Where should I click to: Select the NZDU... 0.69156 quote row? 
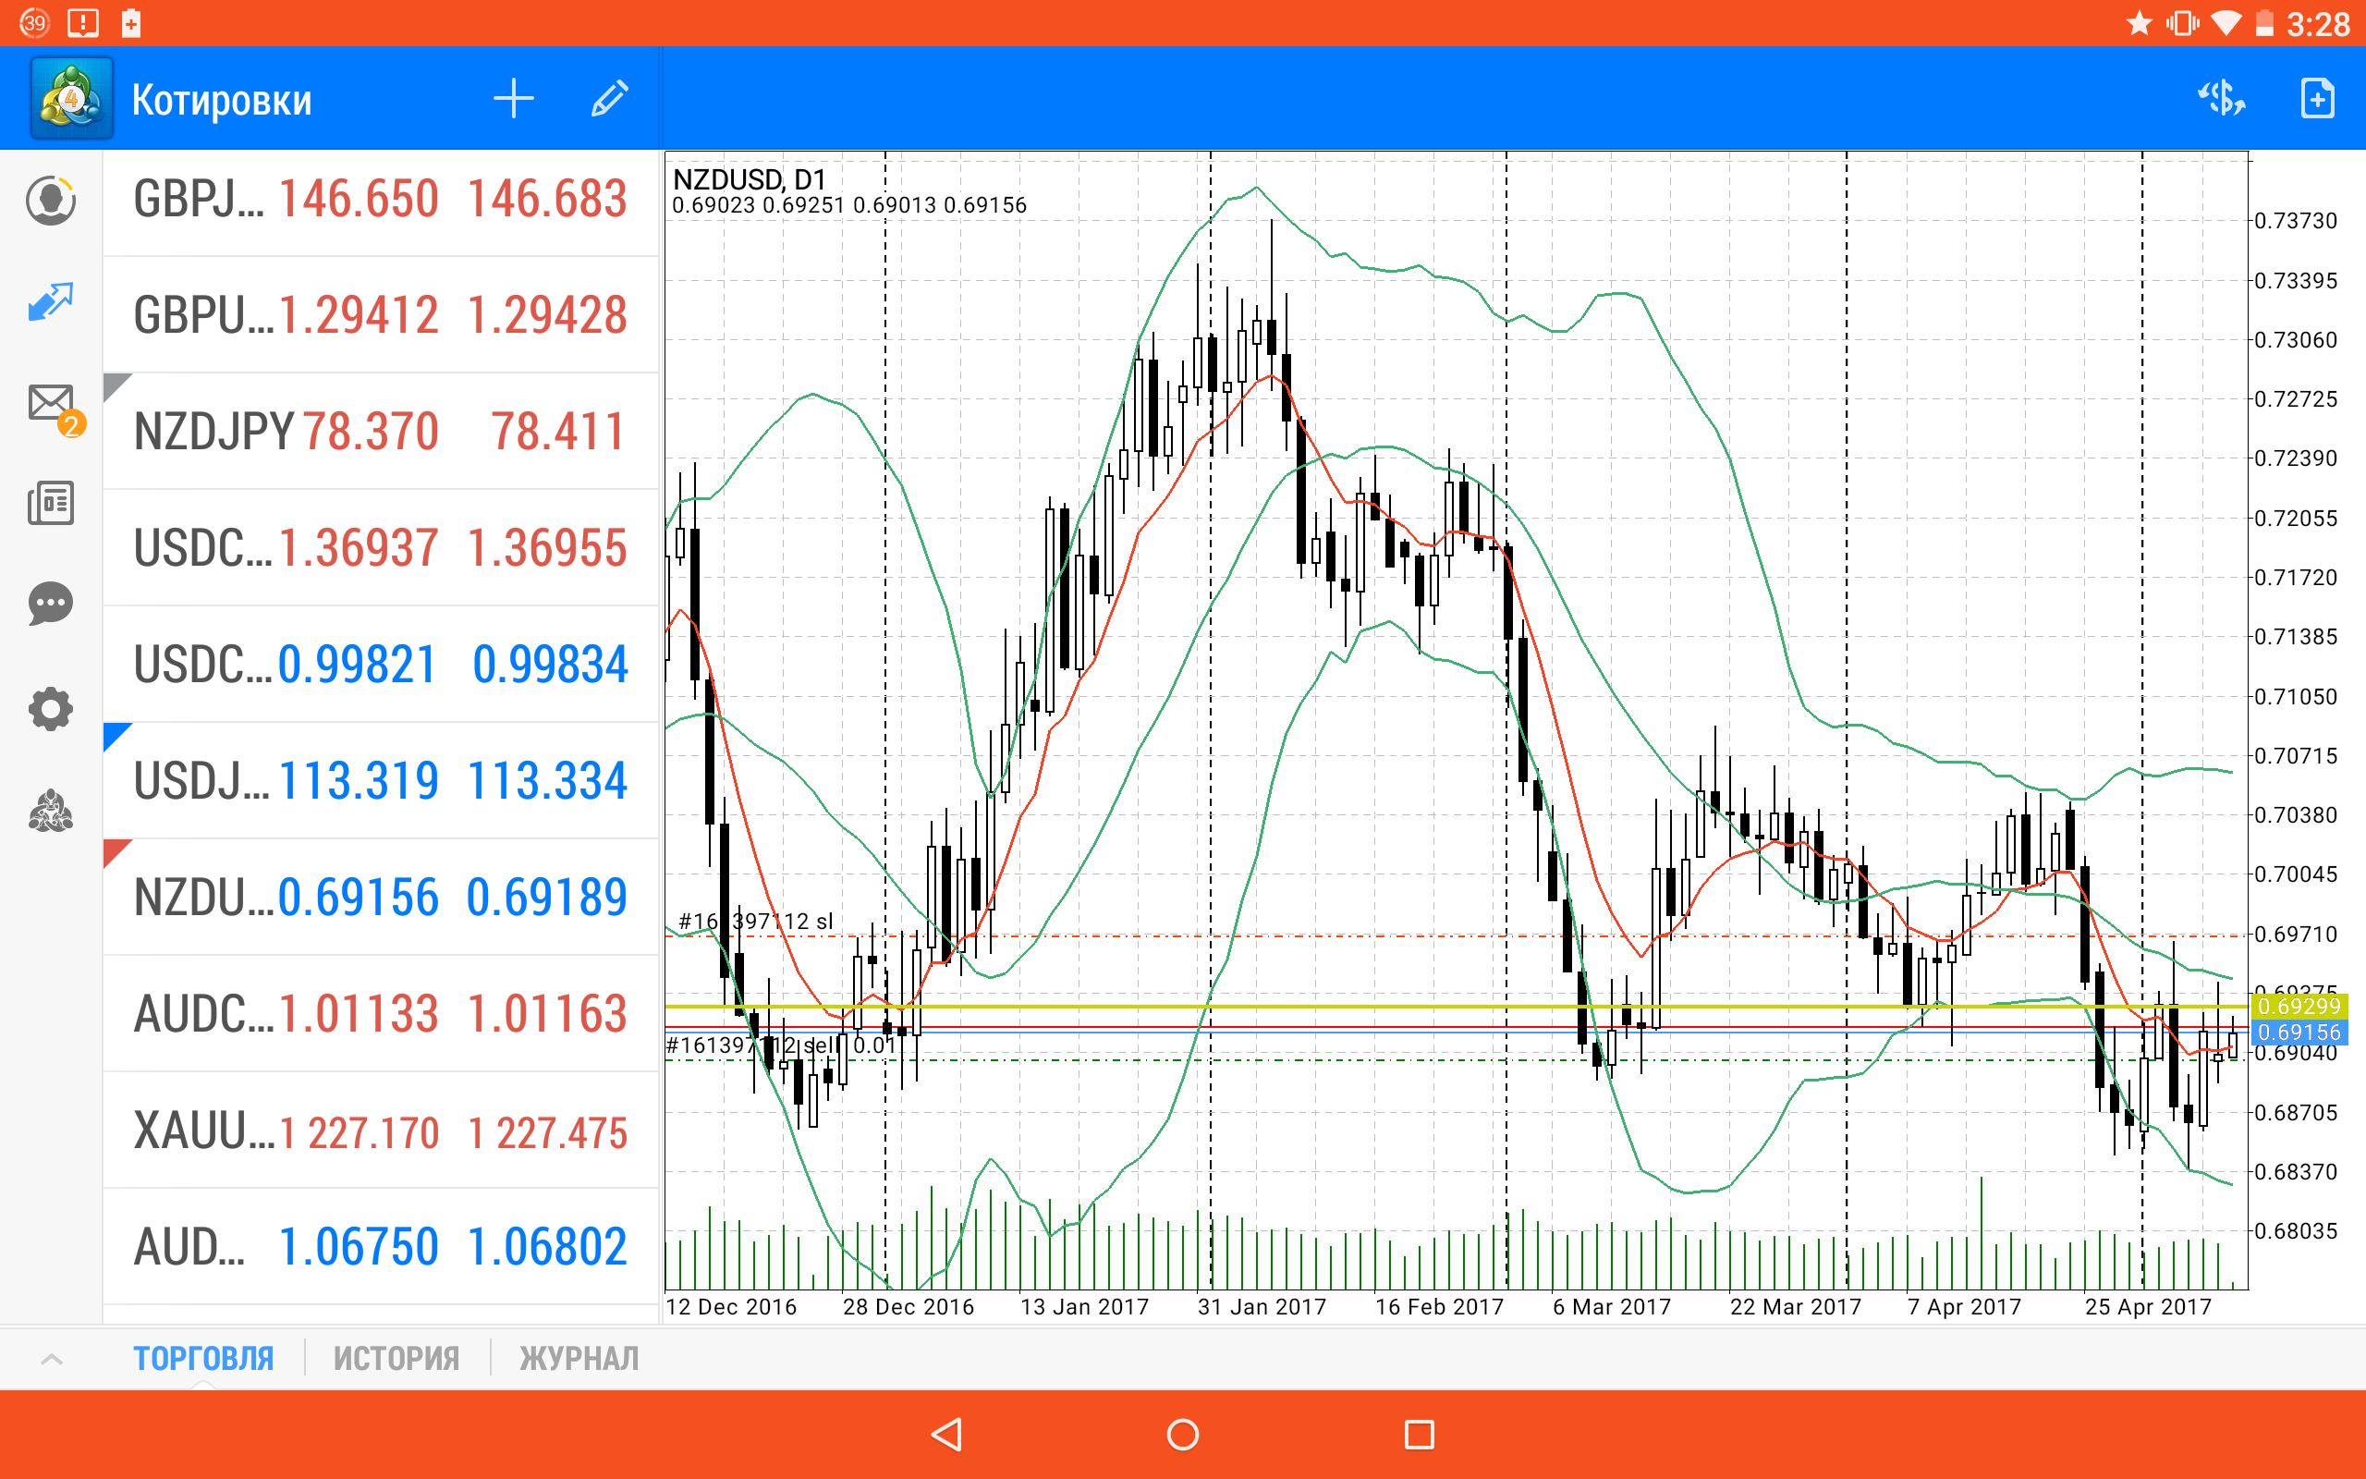click(381, 897)
